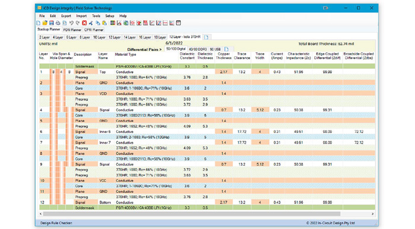Select the 40/80 DDR3 differential pair tab
This screenshot has width=415, height=229.
click(x=197, y=49)
